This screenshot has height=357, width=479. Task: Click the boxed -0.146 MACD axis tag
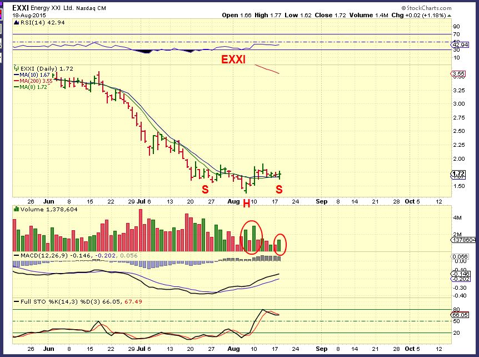tap(461, 274)
